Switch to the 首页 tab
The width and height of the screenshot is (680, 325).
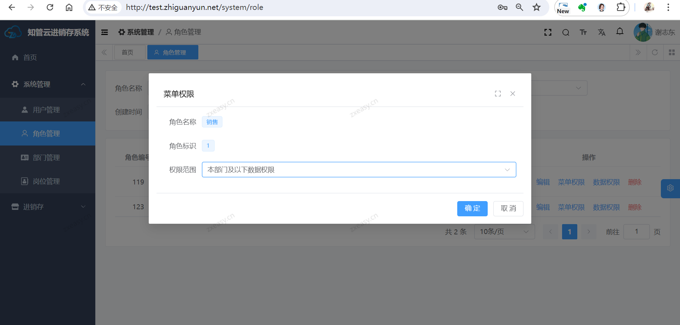128,52
